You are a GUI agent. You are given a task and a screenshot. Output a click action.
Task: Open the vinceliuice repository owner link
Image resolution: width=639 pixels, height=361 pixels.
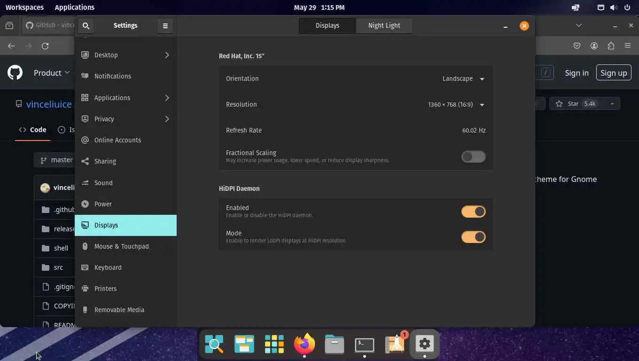point(49,104)
